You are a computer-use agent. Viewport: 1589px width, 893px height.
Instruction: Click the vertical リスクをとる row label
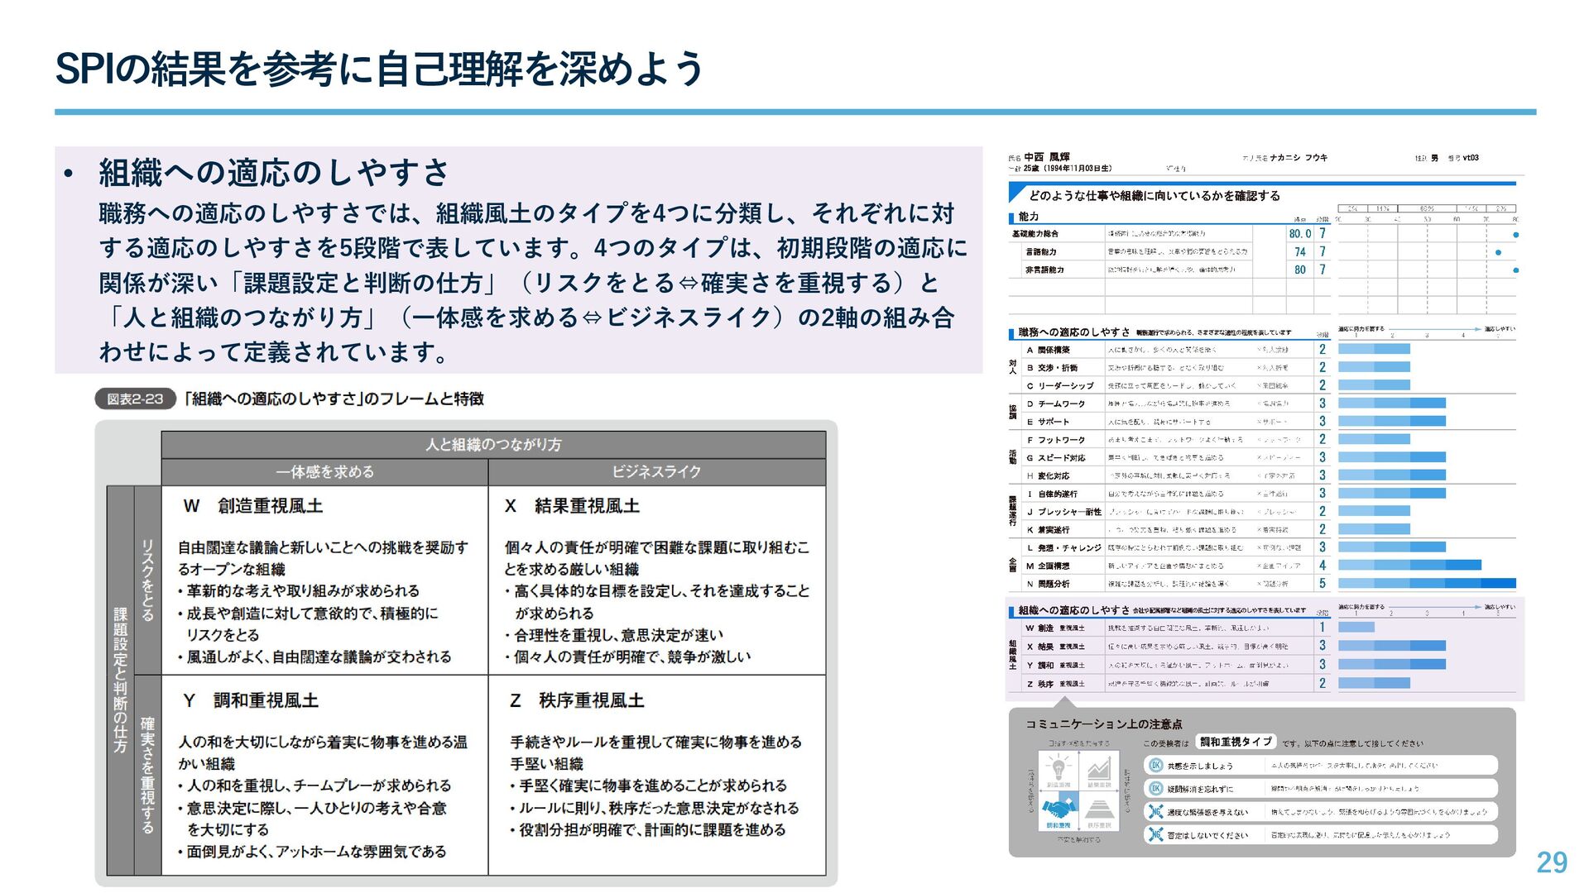point(148,580)
